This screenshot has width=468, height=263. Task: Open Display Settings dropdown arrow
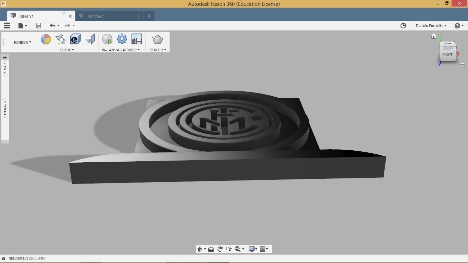(x=256, y=249)
